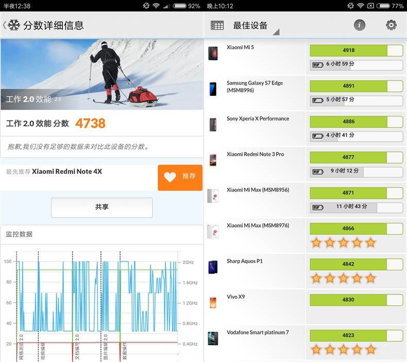
Task: Tap the Xiaomi Mi 5 phone thumbnail
Action: (213, 54)
